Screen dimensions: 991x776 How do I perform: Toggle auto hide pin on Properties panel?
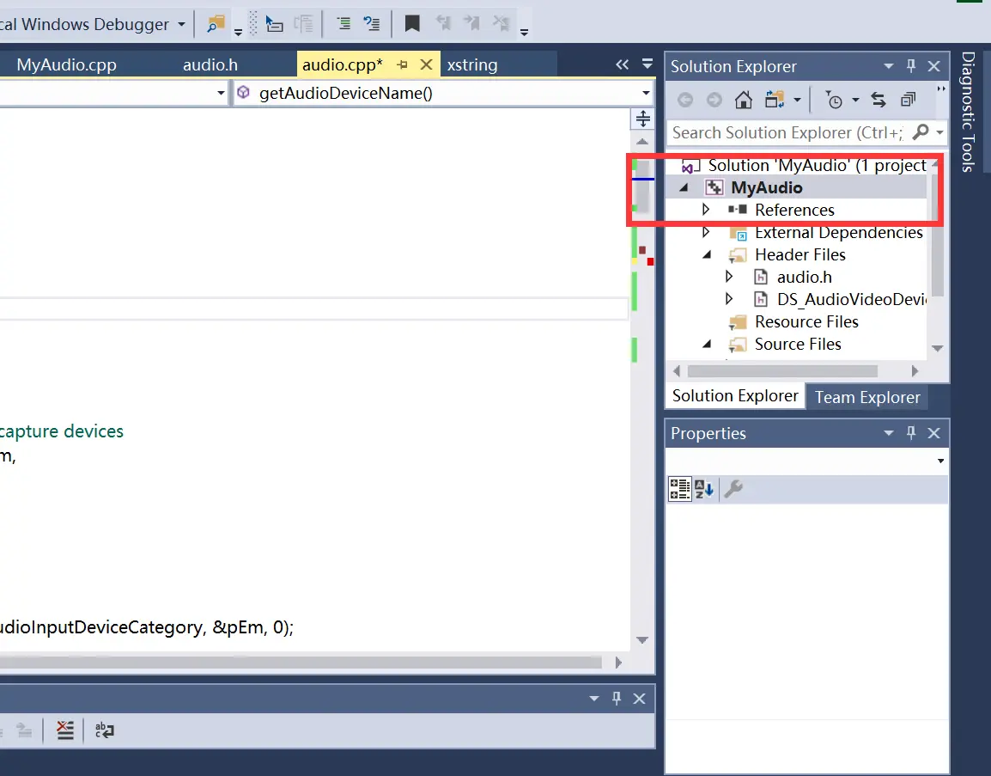coord(911,432)
